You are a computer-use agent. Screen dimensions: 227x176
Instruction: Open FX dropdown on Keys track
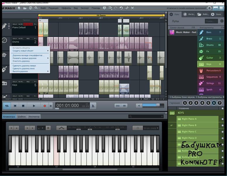coord(35,82)
